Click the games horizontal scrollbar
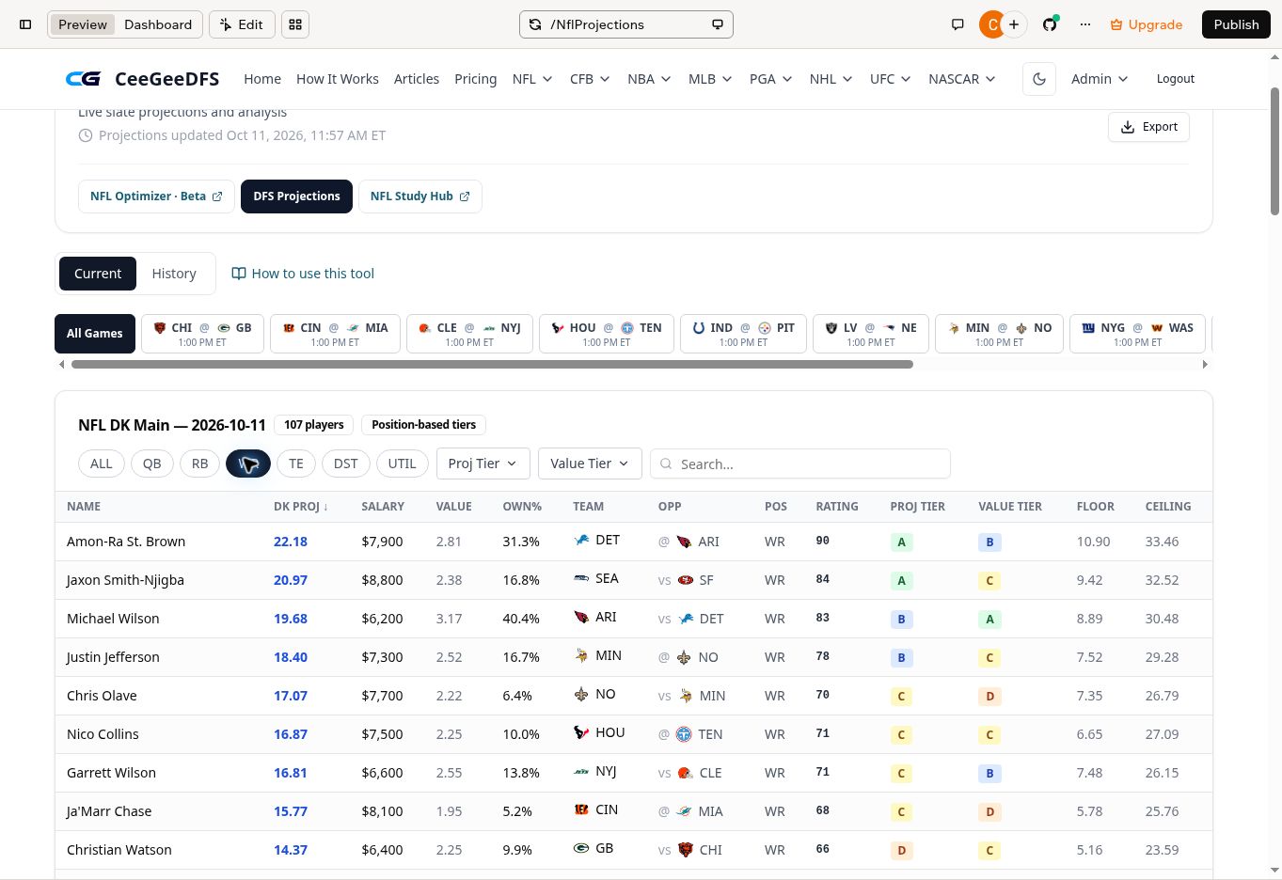The width and height of the screenshot is (1282, 880). 492,364
